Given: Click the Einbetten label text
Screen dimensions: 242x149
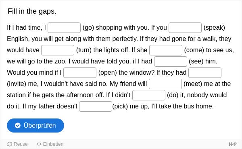Looking at the screenshot, I should [x=53, y=144].
